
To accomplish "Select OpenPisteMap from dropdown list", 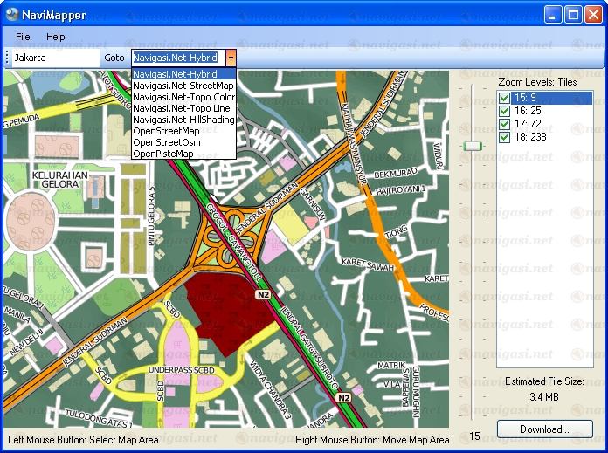I will 163,154.
